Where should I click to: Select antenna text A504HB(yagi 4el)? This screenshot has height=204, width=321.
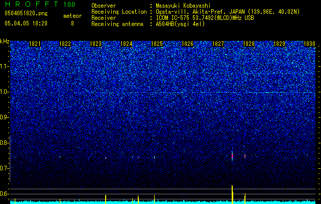(180, 24)
